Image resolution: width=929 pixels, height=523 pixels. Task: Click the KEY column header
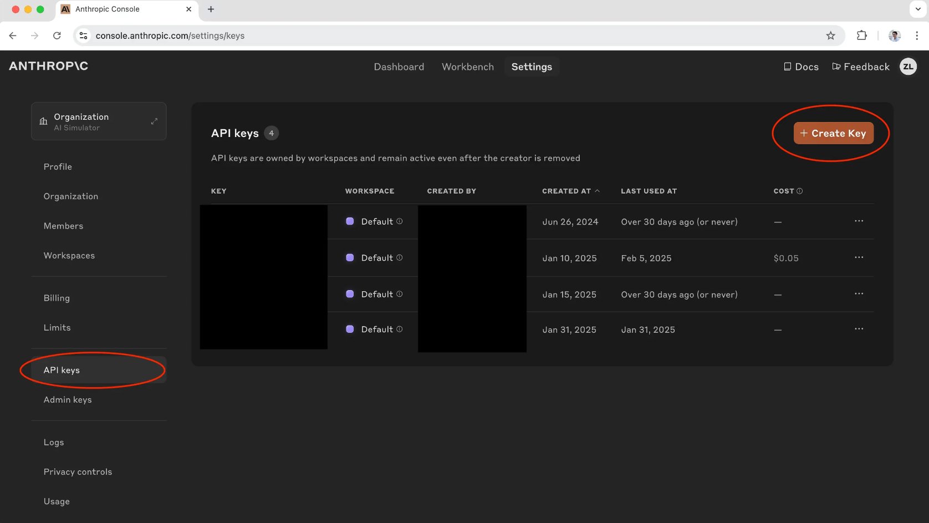[x=218, y=191]
